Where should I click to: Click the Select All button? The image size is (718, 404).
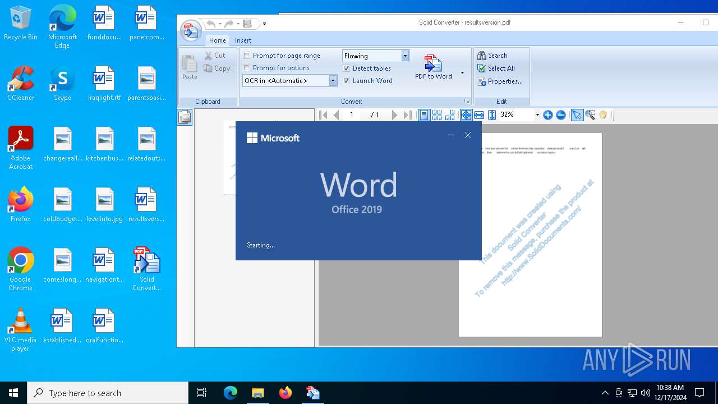496,68
